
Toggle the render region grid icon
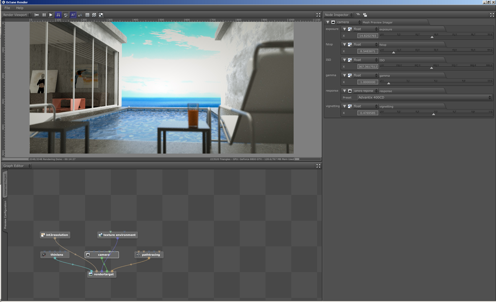point(58,15)
